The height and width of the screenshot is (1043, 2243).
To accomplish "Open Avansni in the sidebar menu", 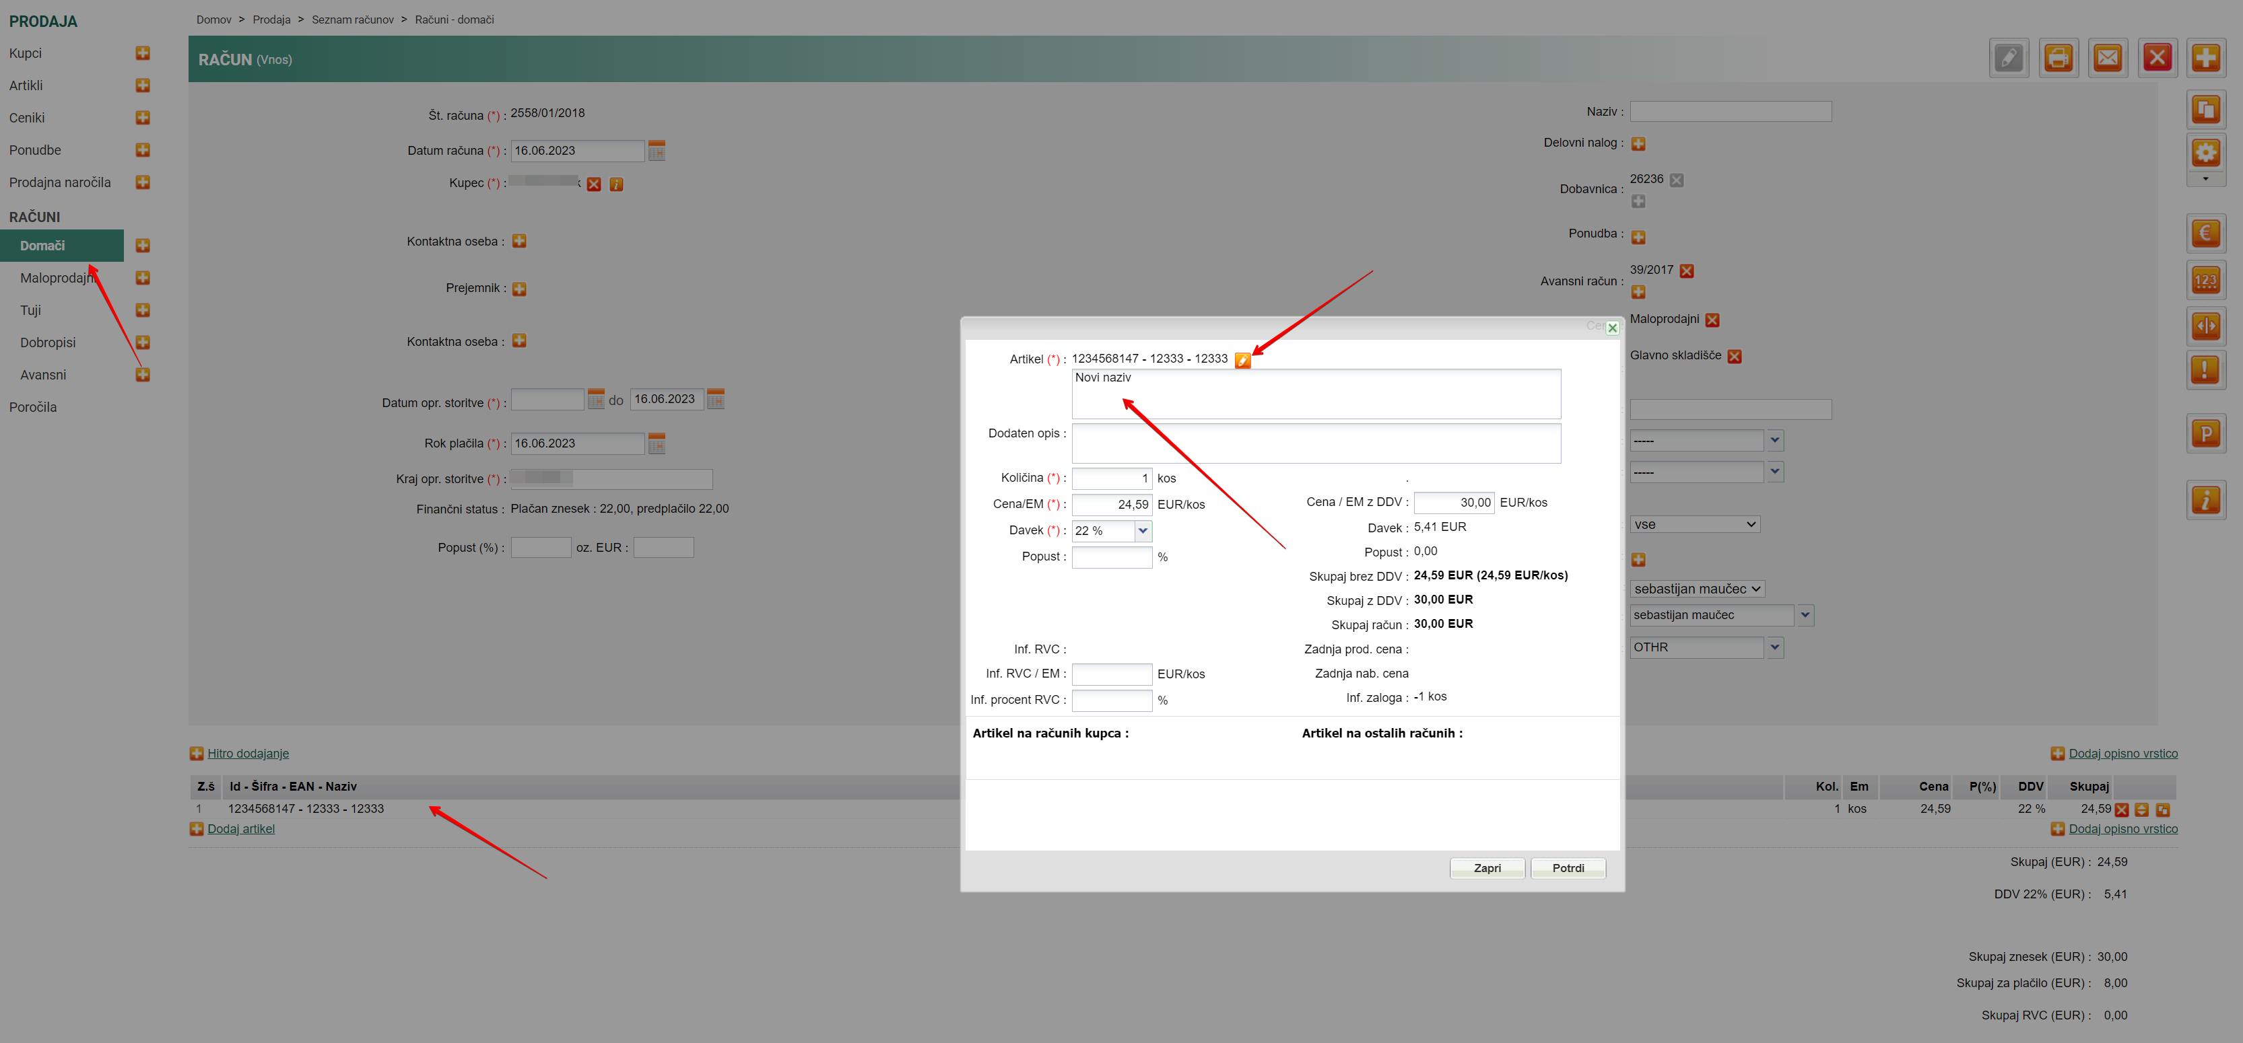I will 42,375.
